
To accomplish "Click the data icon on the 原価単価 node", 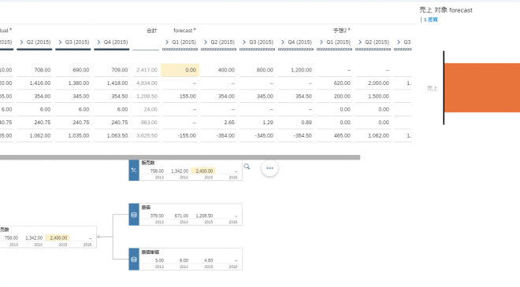I will click(x=134, y=259).
